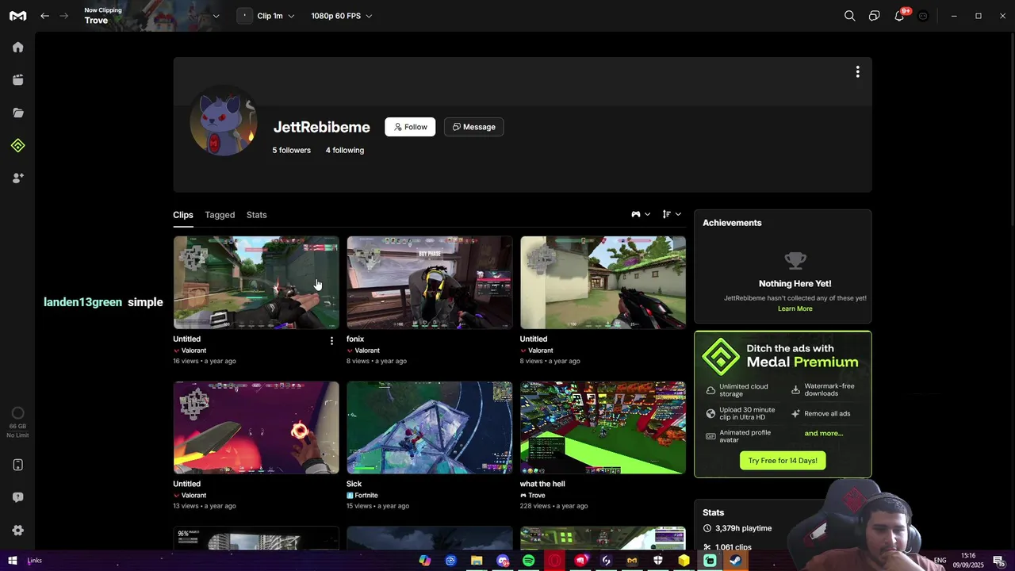Click the 'Sick' clip title
The image size is (1015, 571).
pyautogui.click(x=354, y=484)
